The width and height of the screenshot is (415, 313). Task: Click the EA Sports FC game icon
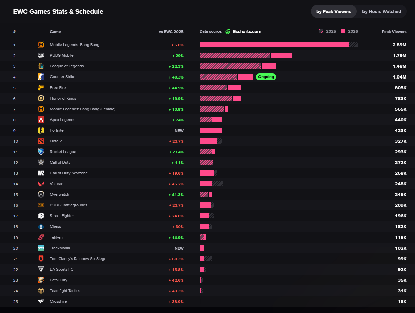[41, 269]
